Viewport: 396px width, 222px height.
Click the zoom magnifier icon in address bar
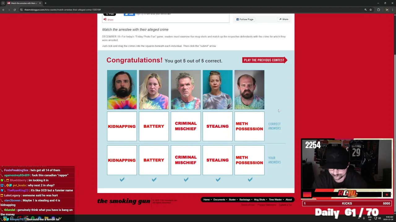tap(365, 10)
